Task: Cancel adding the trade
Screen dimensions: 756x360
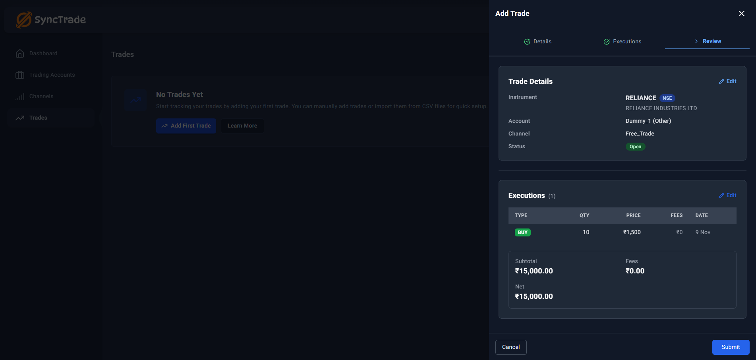Action: pos(511,347)
